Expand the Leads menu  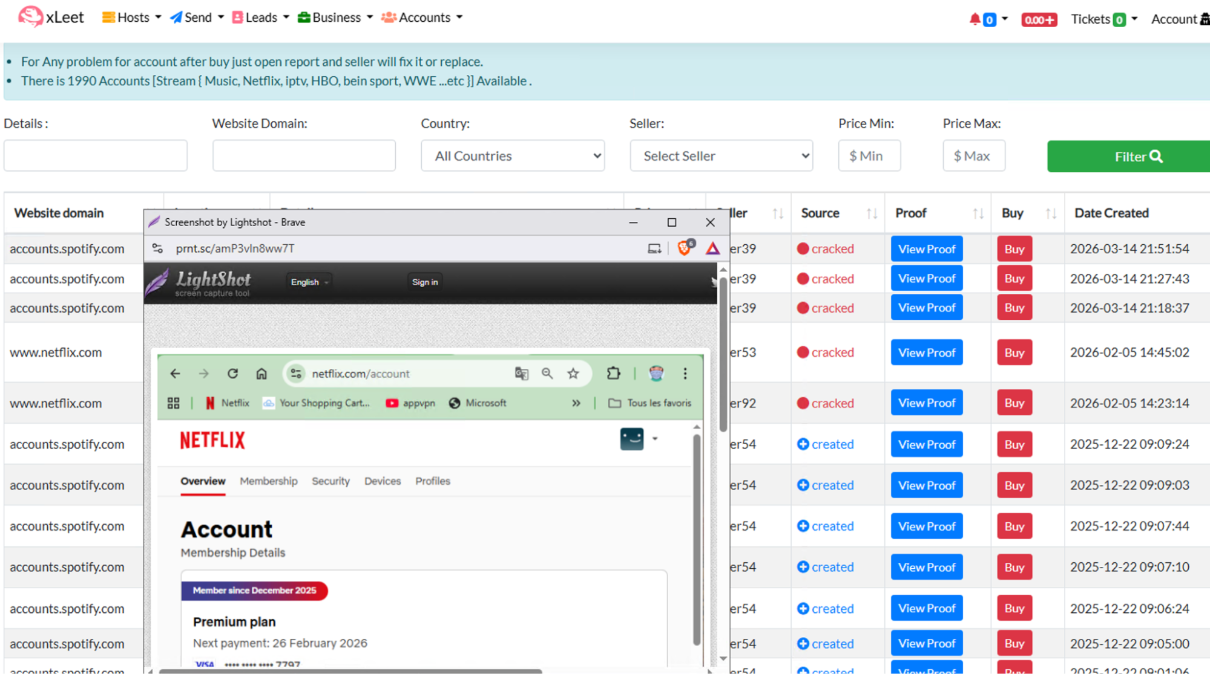[x=260, y=18]
